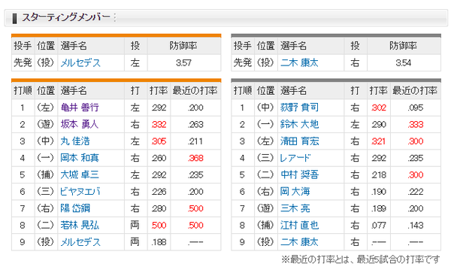Select 岡本 和真 player link

tap(80, 158)
